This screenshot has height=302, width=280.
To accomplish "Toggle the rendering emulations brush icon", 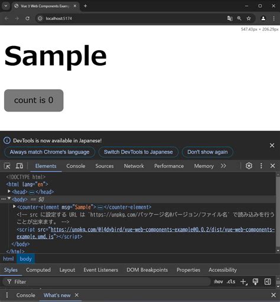I will pyautogui.click(x=255, y=282).
